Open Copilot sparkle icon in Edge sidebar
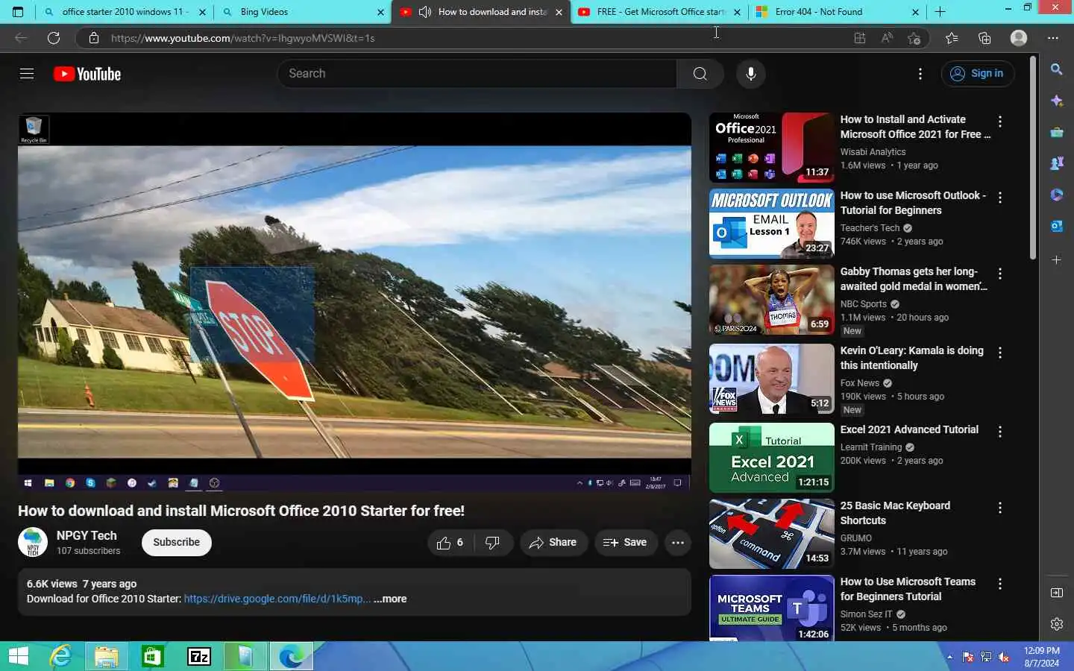The height and width of the screenshot is (671, 1074). tap(1057, 101)
